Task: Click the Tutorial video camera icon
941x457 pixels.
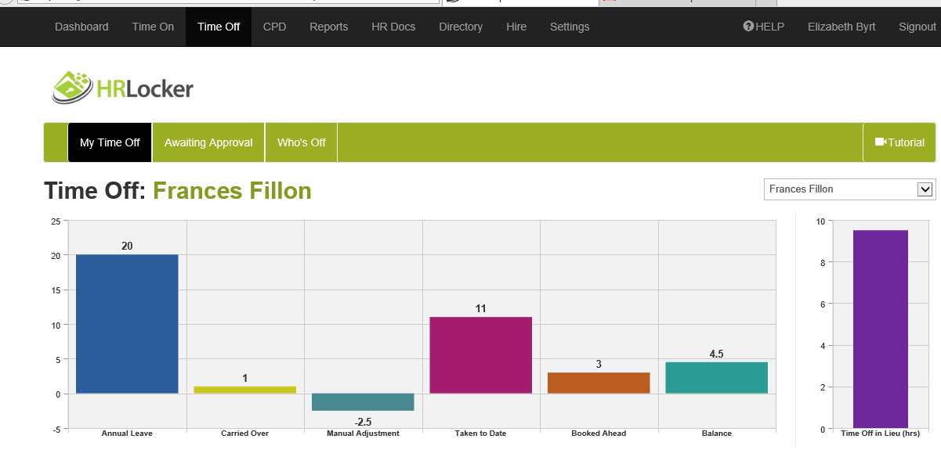Action: click(x=880, y=142)
